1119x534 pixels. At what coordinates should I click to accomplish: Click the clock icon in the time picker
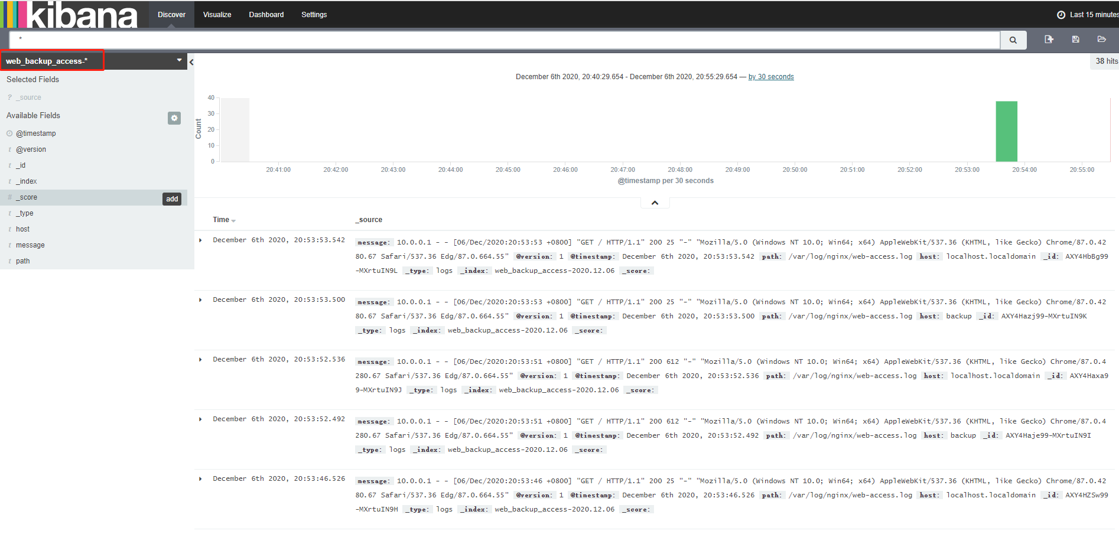point(1061,15)
